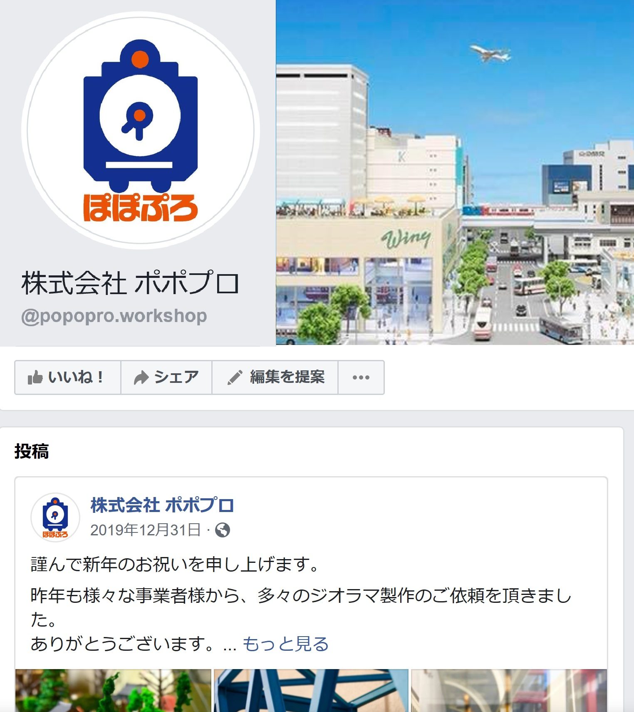Viewport: 634px width, 712px height.
Task: Open the third post photo on the right
Action: (x=509, y=690)
